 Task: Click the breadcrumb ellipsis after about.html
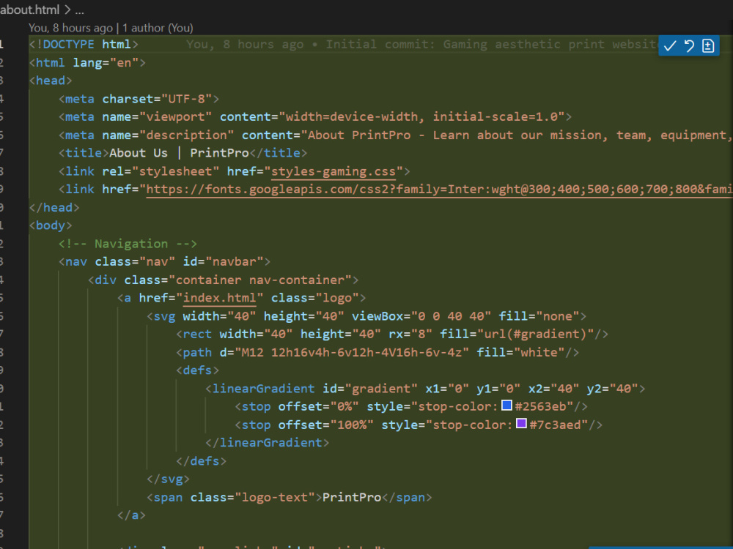pyautogui.click(x=79, y=10)
